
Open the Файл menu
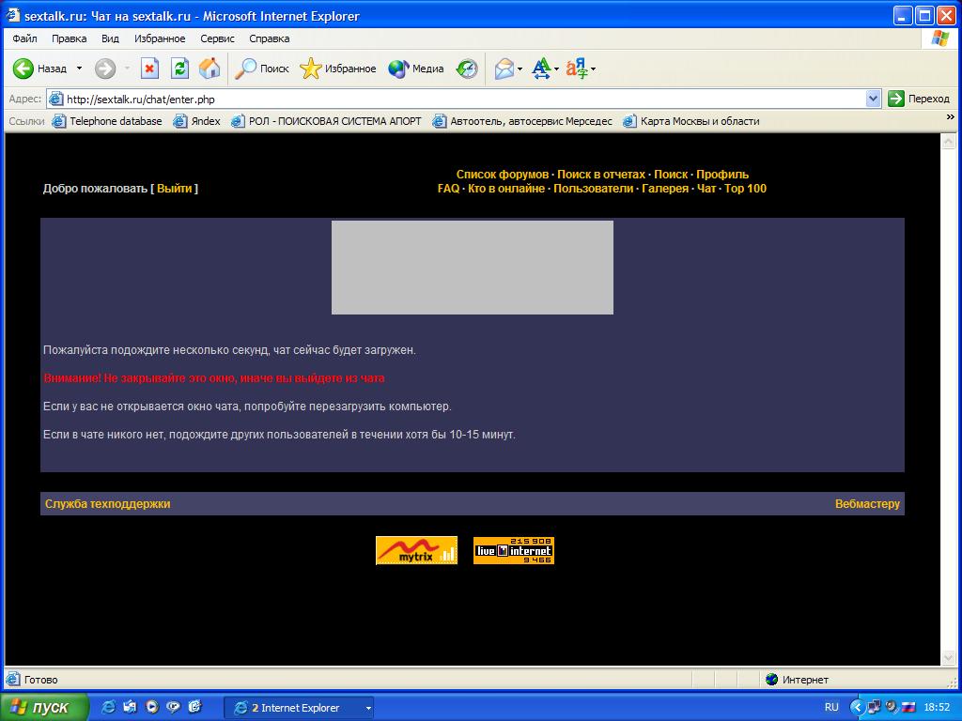[x=24, y=38]
